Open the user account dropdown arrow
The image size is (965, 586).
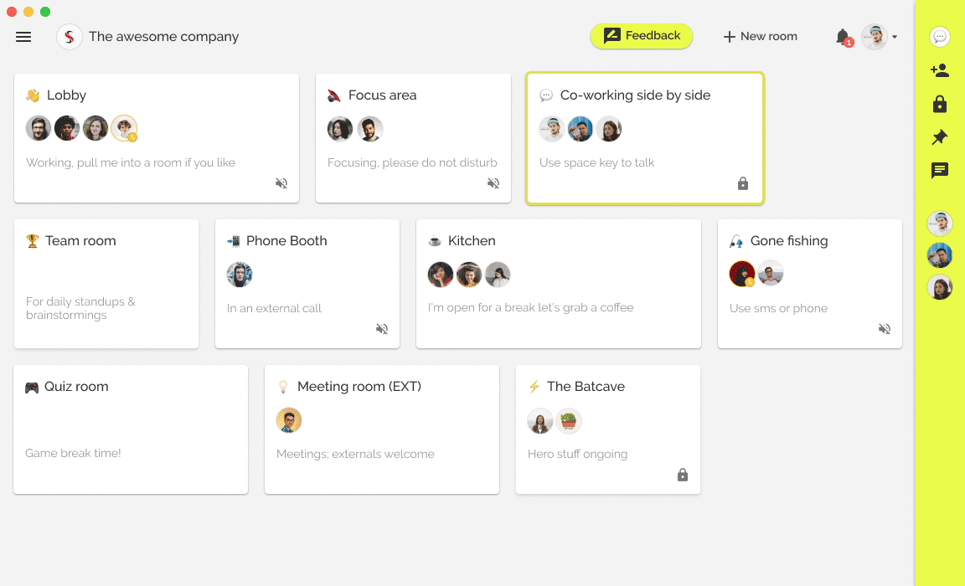(895, 37)
